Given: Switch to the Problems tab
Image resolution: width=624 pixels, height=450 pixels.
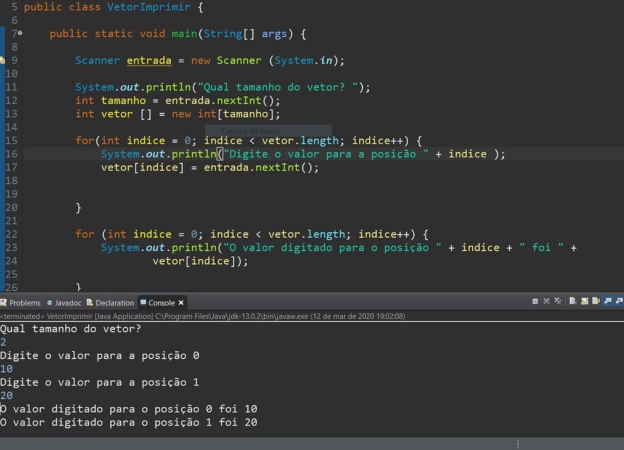Looking at the screenshot, I should (x=21, y=302).
